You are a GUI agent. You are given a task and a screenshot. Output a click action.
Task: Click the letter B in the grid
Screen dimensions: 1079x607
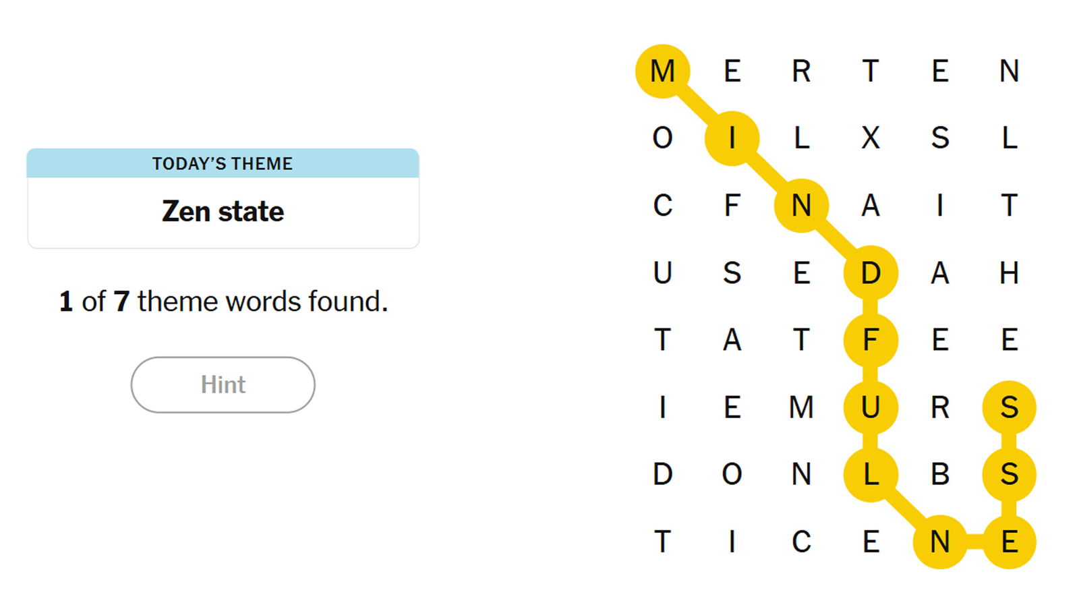pyautogui.click(x=940, y=475)
